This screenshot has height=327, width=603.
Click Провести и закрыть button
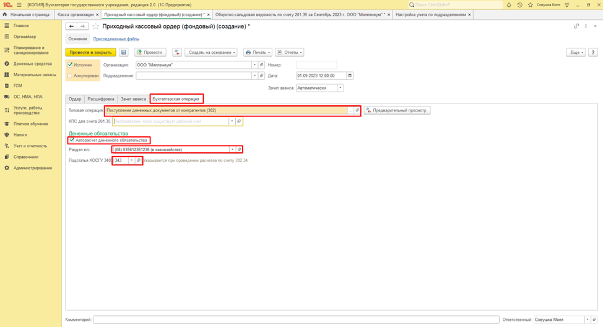click(x=91, y=52)
